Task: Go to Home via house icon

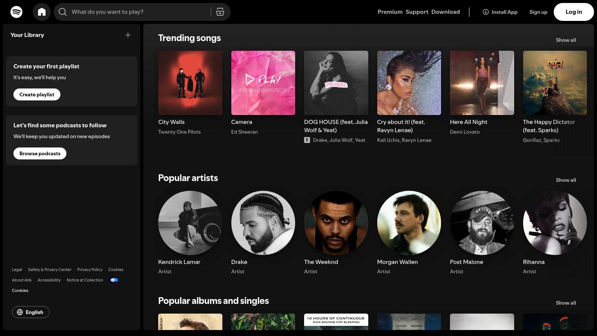Action: tap(42, 12)
